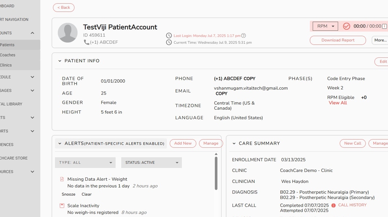This screenshot has width=388, height=217.
Task: Select Coaches in the sidebar
Action: coord(8,55)
